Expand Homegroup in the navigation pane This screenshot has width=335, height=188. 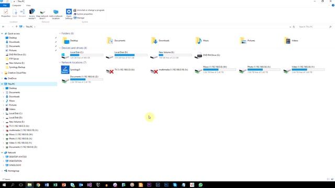tap(2, 171)
